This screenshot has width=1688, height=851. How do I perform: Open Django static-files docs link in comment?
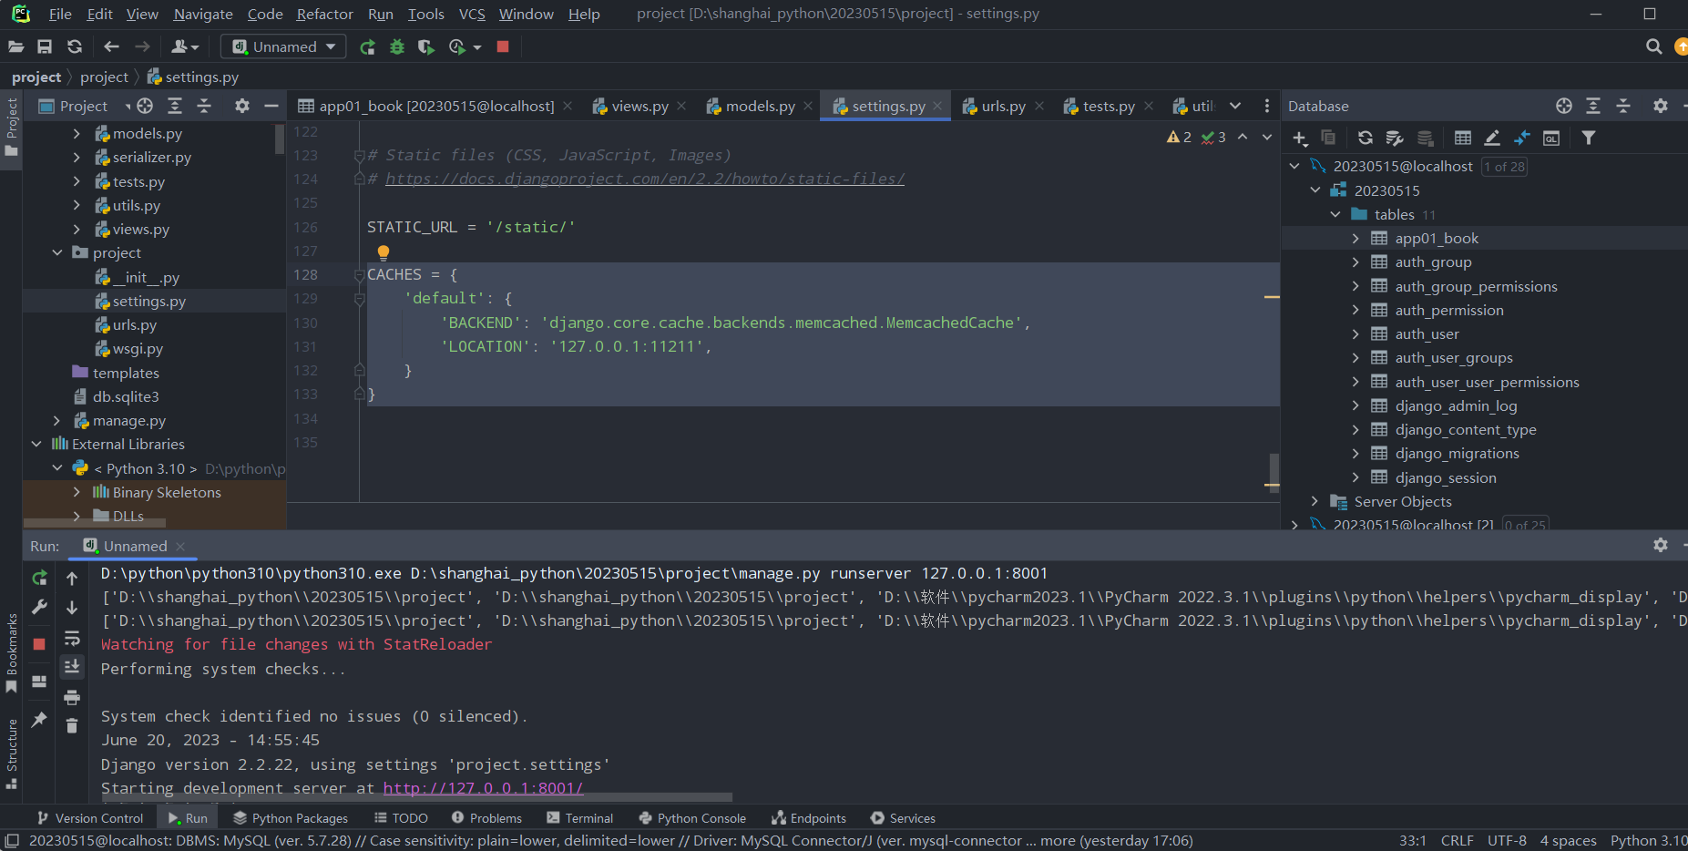[645, 179]
